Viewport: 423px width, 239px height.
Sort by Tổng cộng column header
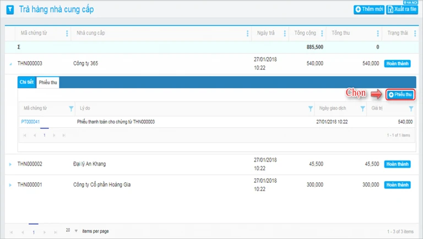coord(305,33)
